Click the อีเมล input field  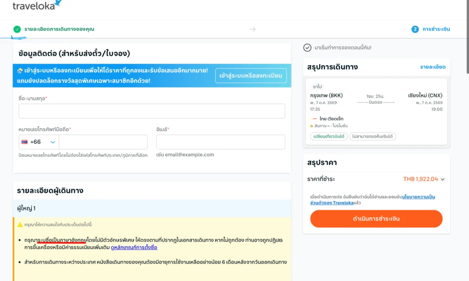(220, 142)
